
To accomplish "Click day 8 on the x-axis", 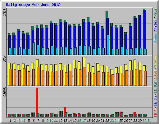I will (43, 121).
